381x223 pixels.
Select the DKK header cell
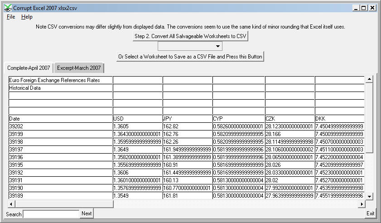pos(339,119)
